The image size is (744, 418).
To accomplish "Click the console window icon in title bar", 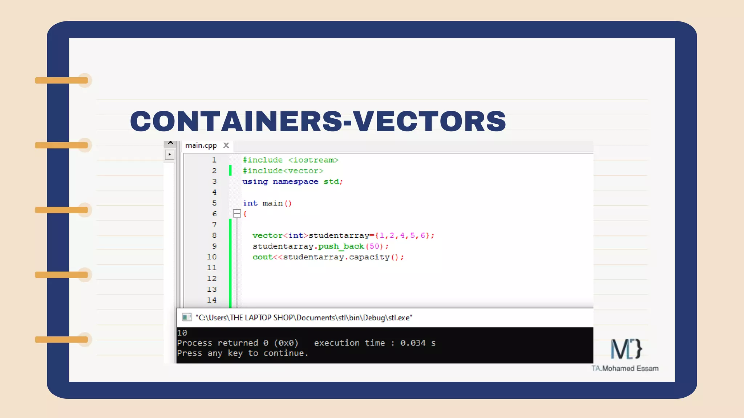I will click(x=187, y=317).
